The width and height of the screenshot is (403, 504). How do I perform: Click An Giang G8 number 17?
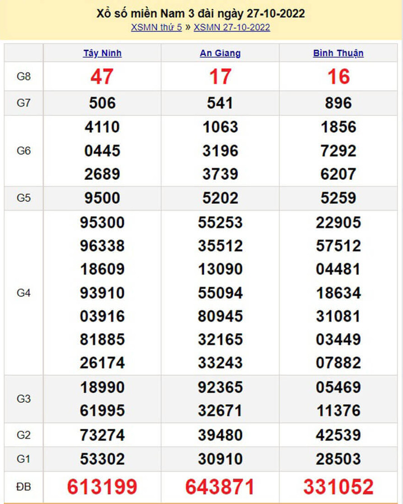(220, 77)
